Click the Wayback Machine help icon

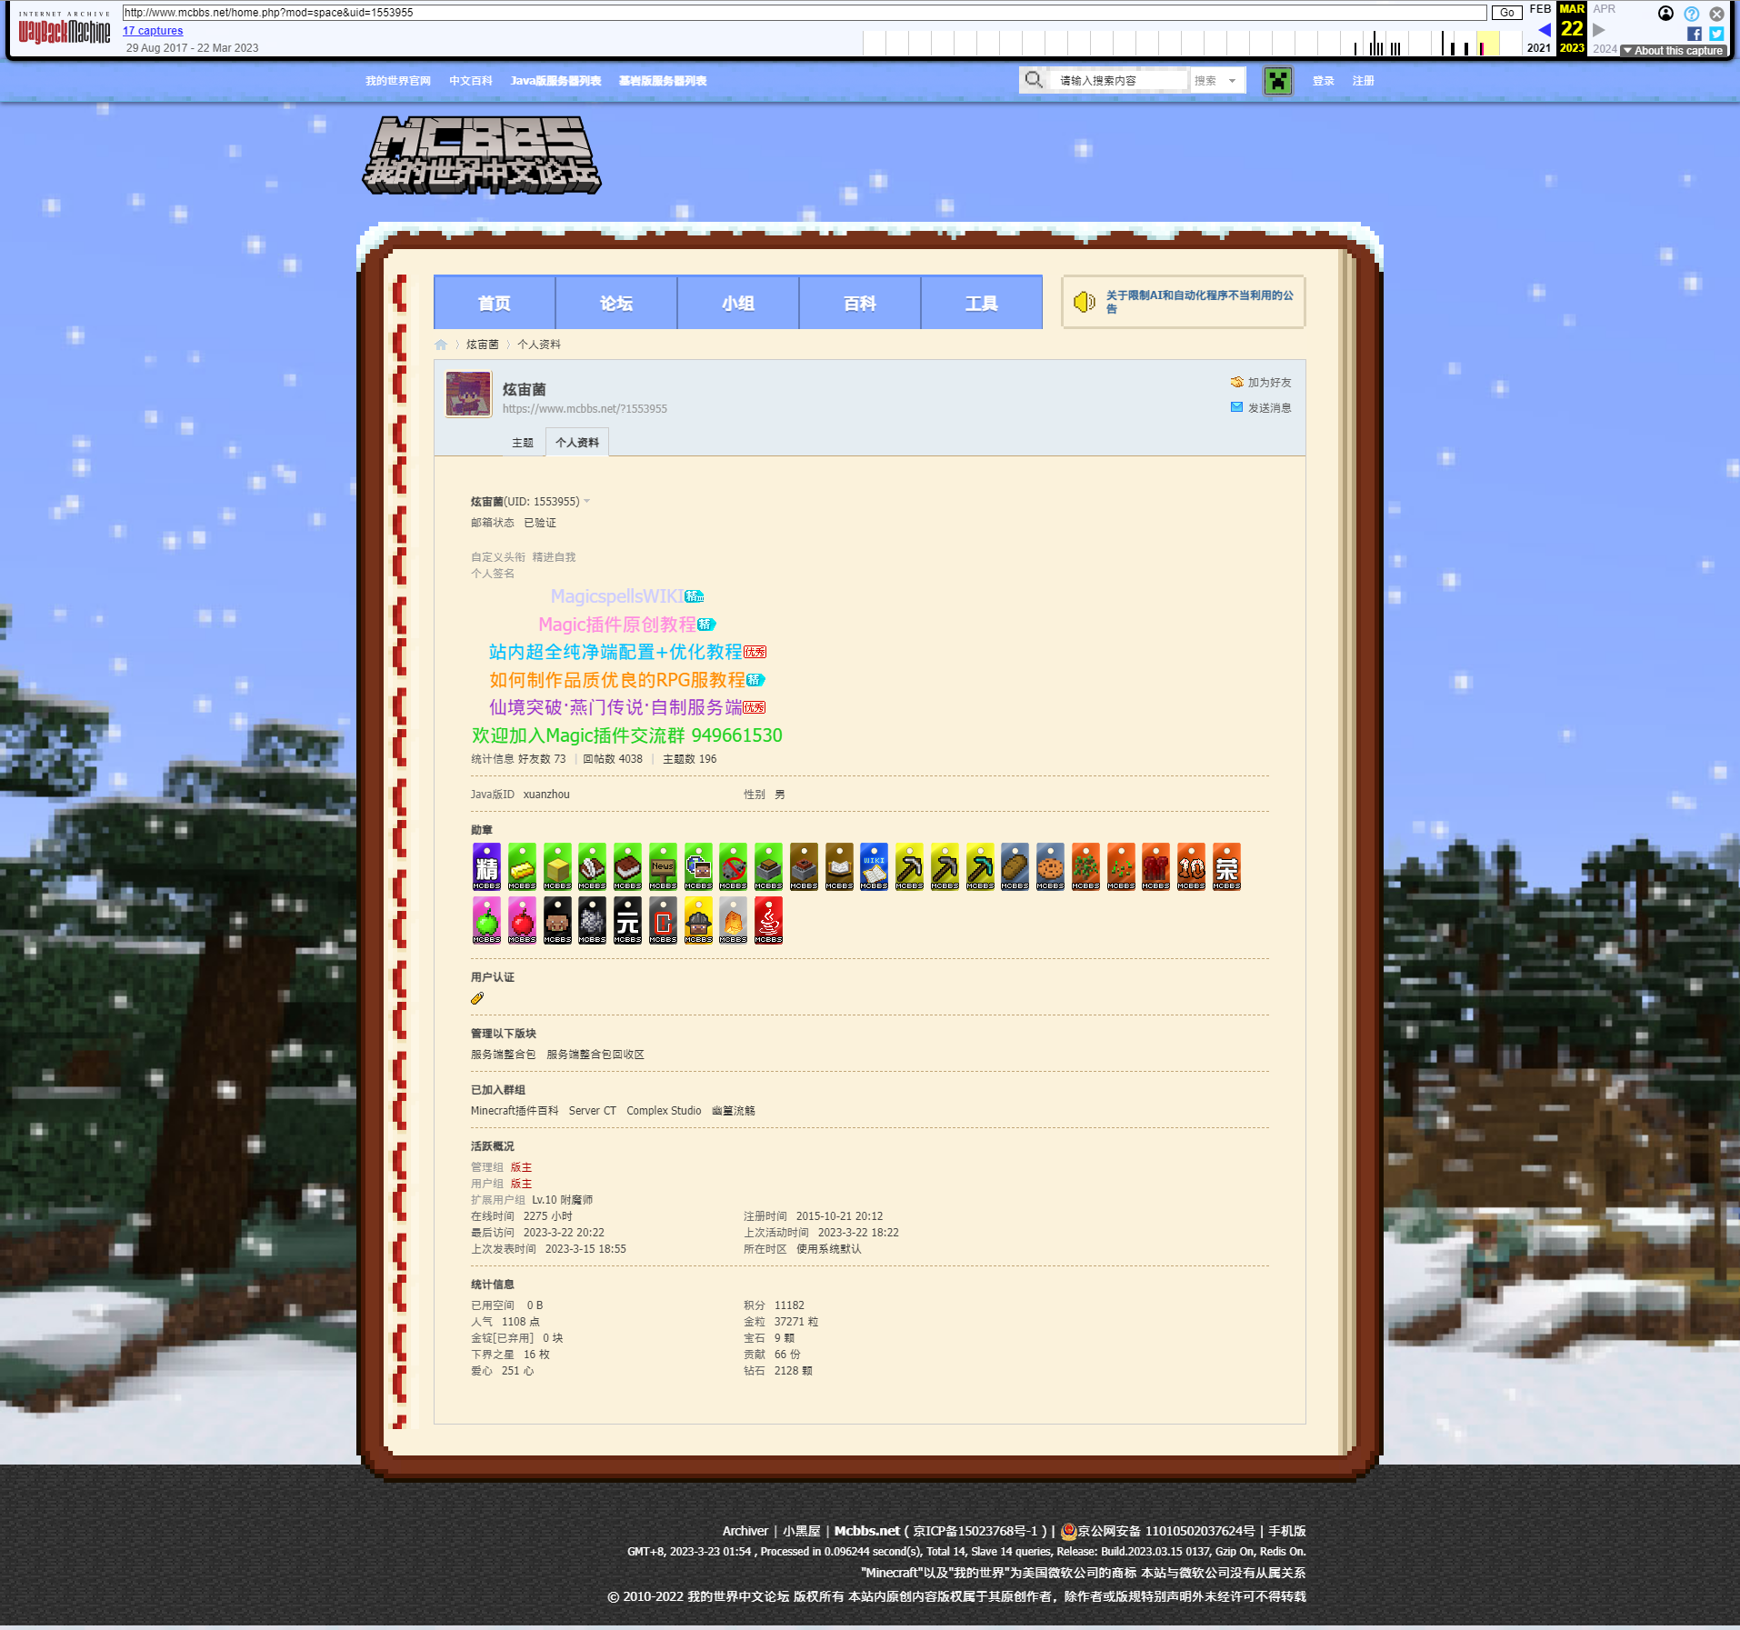[1692, 14]
